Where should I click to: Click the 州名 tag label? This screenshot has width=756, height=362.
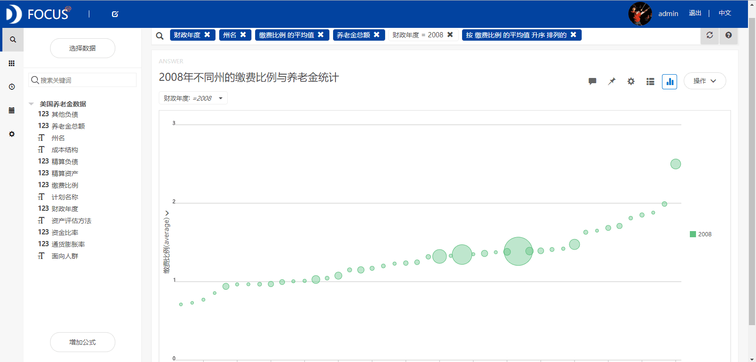pos(230,35)
